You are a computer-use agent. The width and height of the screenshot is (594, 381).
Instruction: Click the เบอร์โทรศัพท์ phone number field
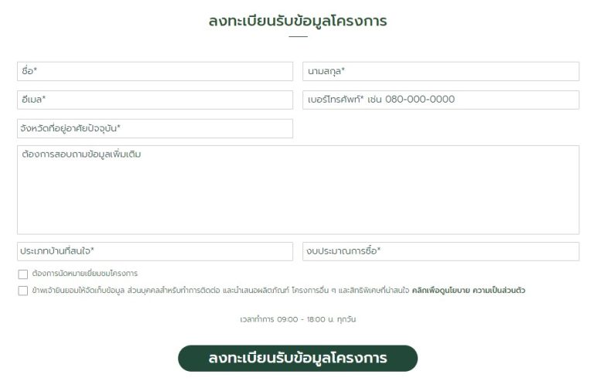pyautogui.click(x=441, y=100)
